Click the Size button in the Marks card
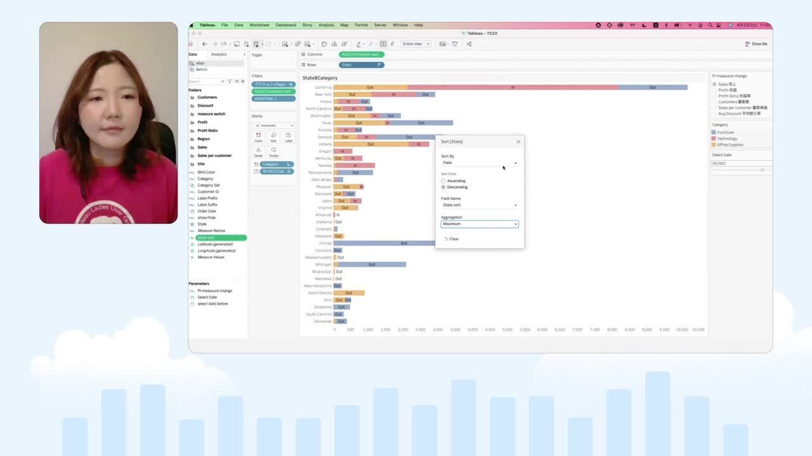Screen dimensions: 812x456 tap(273, 137)
